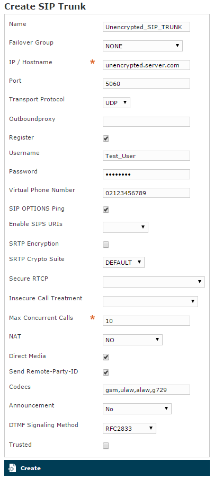Viewport: 214px width, 478px height.
Task: Expand the Transport Protocol UDP dropdown
Action: tap(117, 103)
